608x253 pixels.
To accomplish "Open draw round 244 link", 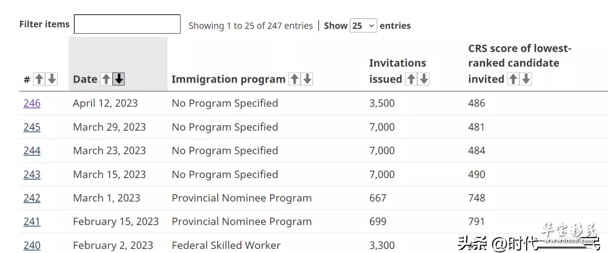I will click(x=32, y=151).
